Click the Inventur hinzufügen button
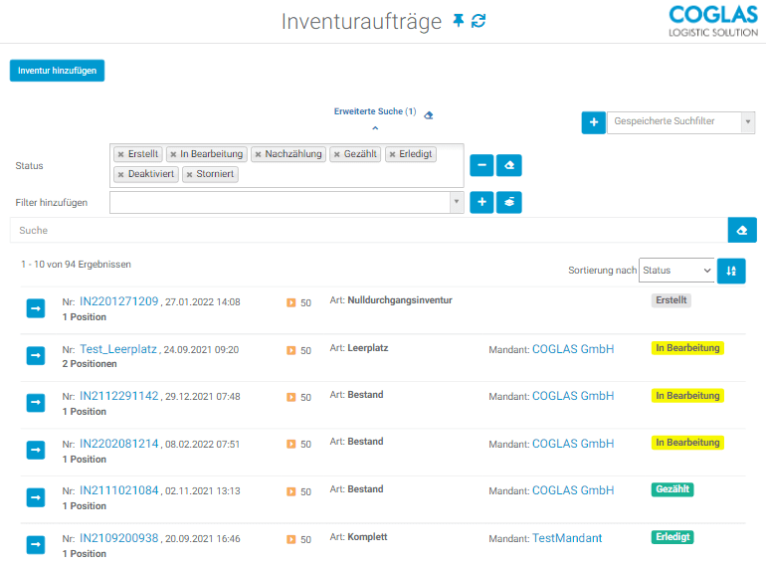Image resolution: width=766 pixels, height=567 pixels. (57, 71)
